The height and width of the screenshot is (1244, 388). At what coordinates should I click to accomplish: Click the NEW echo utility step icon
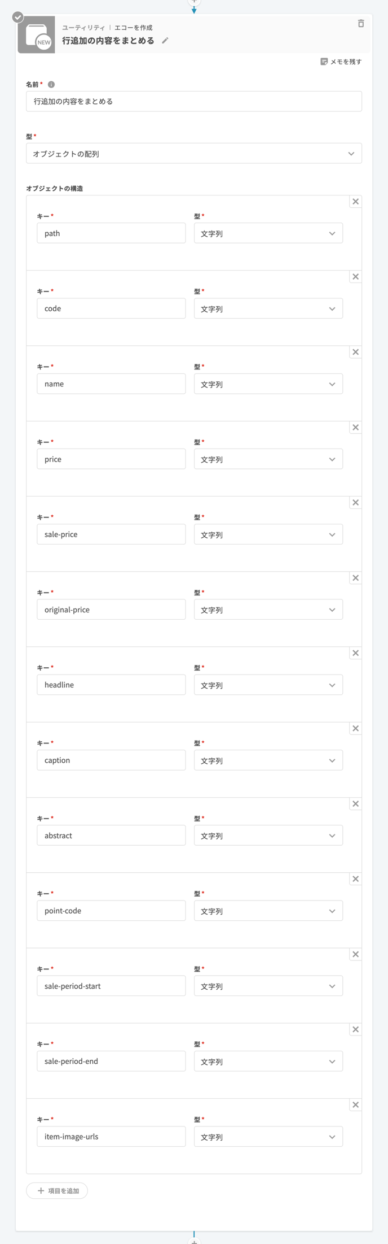[x=36, y=35]
